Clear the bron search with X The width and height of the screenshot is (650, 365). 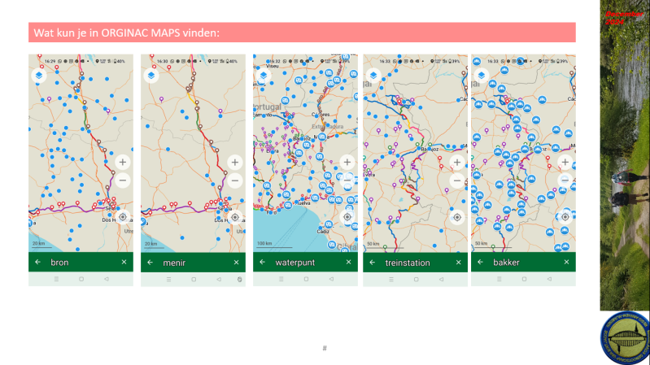pos(124,263)
